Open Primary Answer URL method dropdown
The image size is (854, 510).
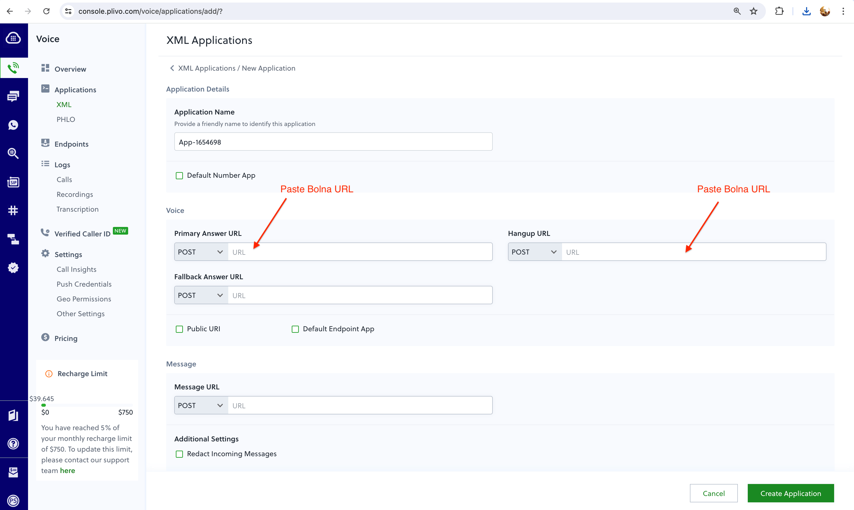pos(201,252)
